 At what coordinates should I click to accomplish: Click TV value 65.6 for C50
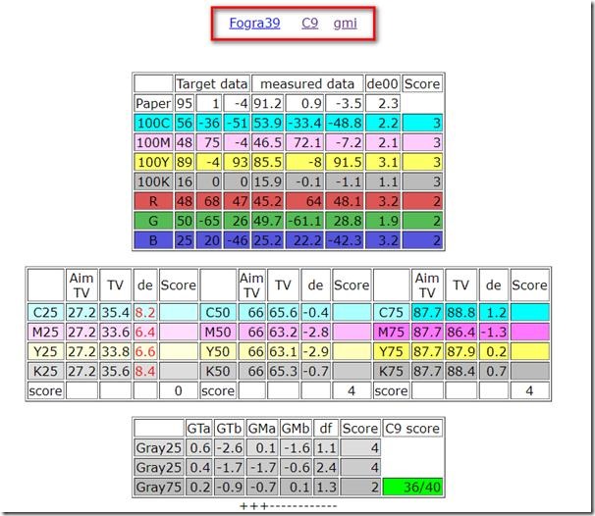283,312
